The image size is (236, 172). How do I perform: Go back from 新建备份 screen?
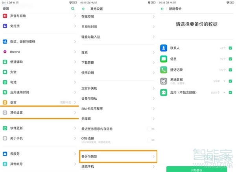point(162,9)
